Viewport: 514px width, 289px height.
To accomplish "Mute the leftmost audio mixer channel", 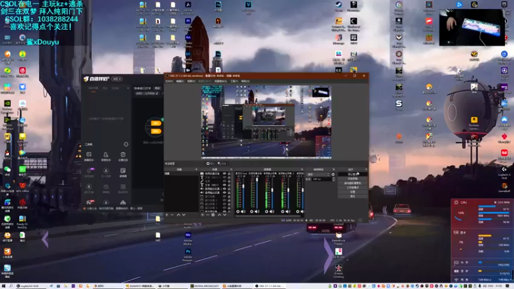I will [243, 211].
